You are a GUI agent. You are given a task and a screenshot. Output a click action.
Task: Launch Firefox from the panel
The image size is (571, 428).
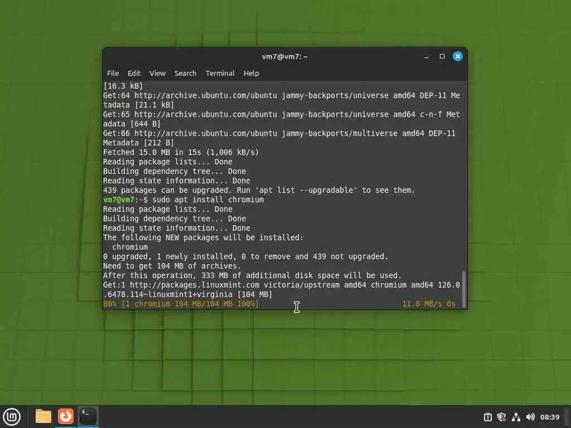point(66,416)
